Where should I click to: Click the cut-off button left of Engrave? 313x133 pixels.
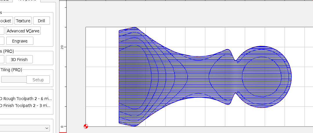[2, 41]
